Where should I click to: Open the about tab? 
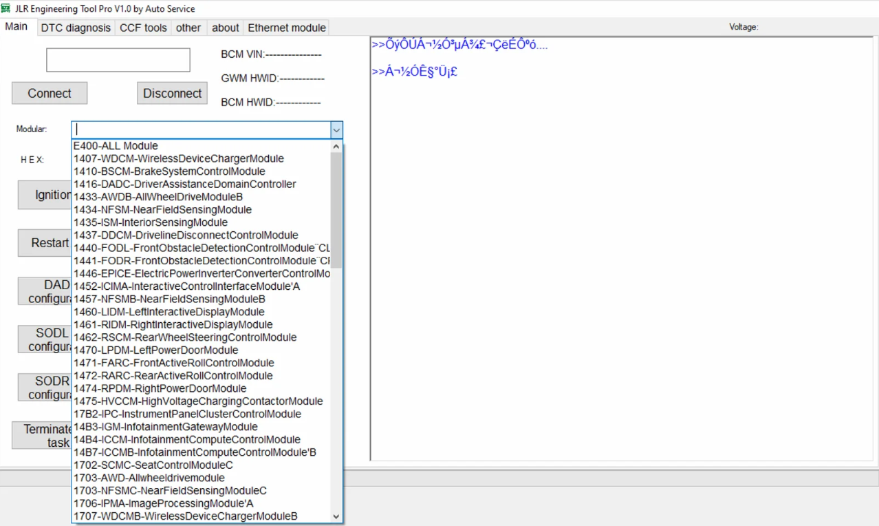pos(226,28)
